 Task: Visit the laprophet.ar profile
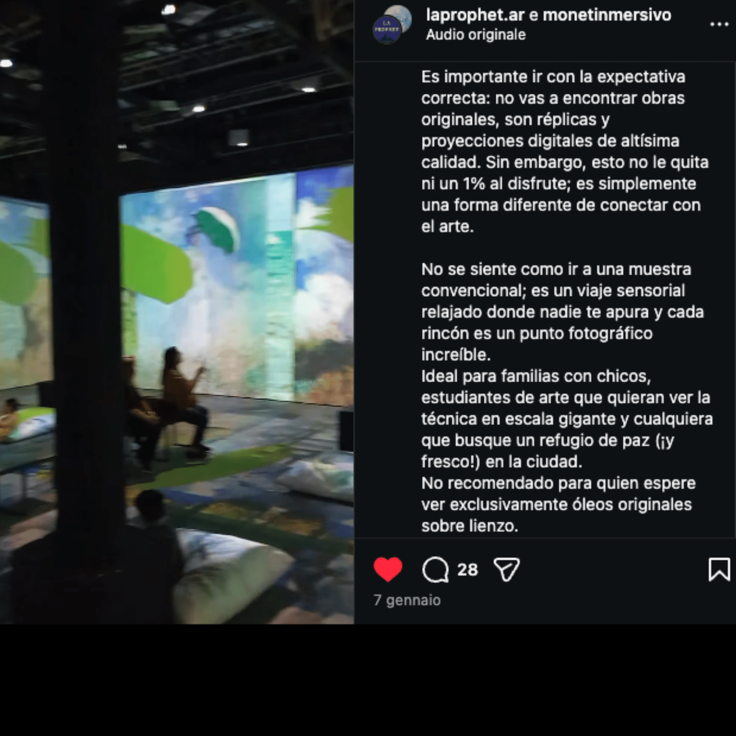point(475,15)
